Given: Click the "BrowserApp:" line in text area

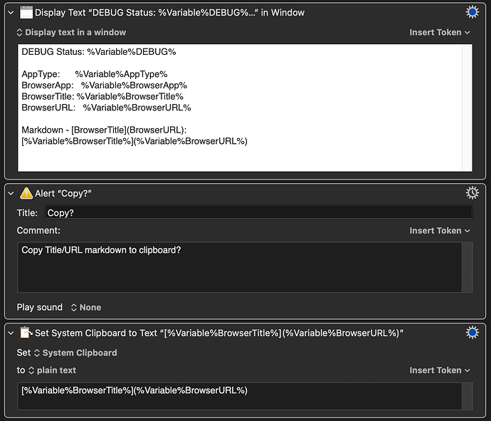Looking at the screenshot, I should tap(105, 85).
